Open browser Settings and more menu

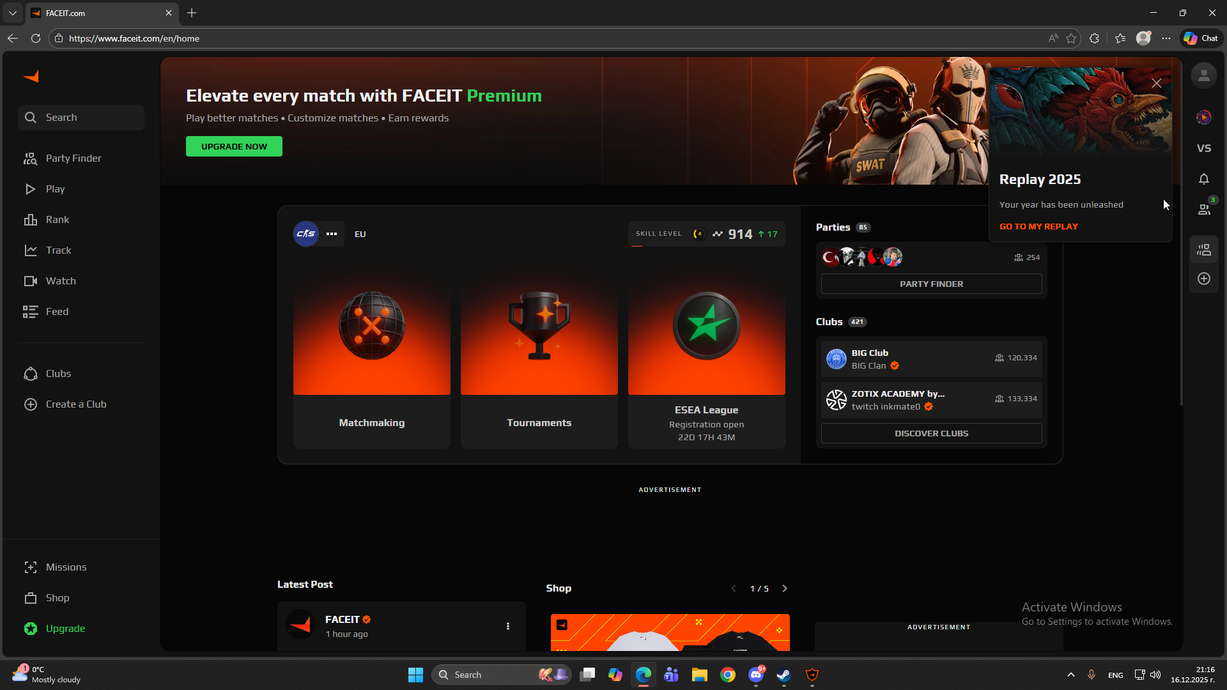[x=1166, y=38]
